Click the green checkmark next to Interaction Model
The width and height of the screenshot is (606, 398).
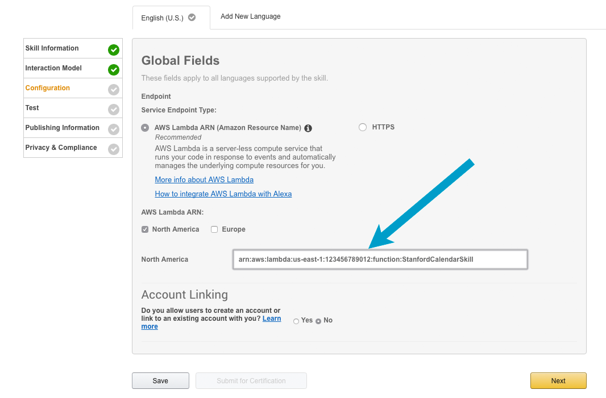[x=114, y=70]
